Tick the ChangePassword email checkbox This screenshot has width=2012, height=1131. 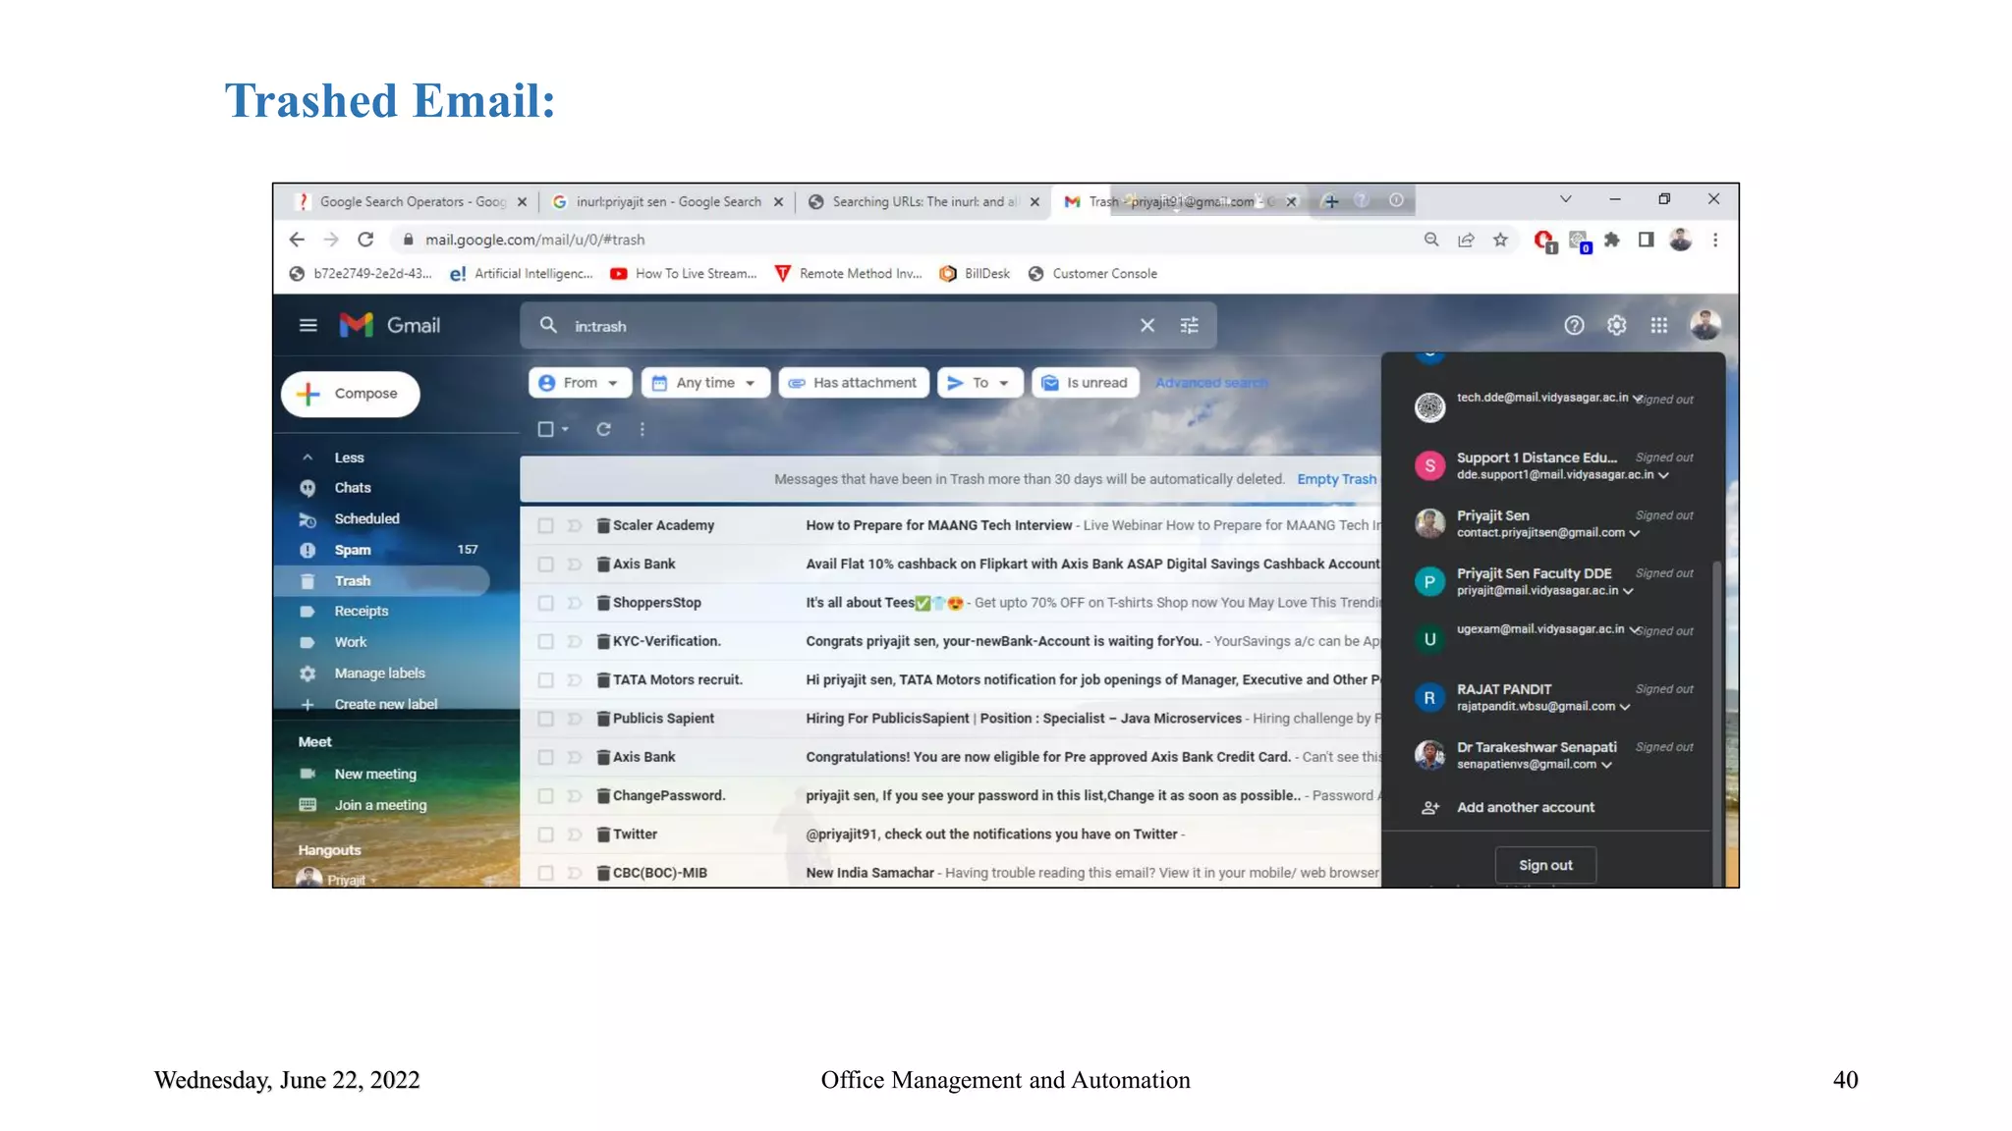point(545,795)
